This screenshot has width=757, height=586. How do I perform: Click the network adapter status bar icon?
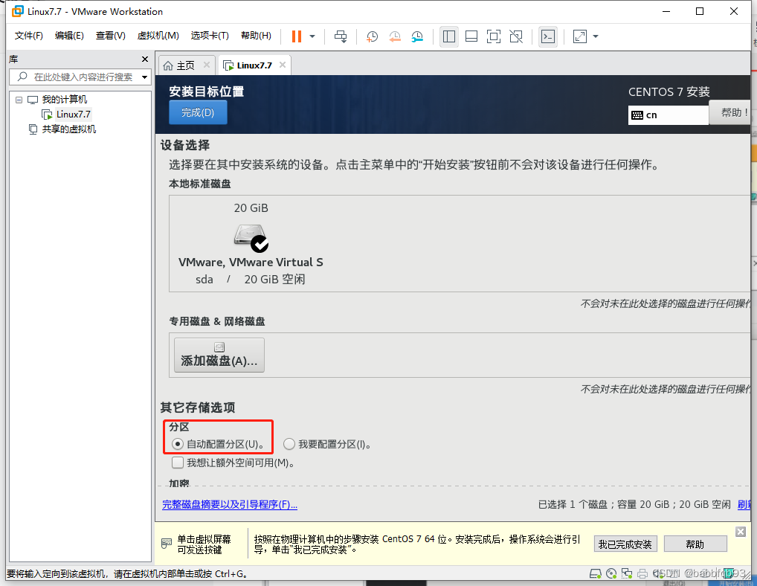[627, 573]
